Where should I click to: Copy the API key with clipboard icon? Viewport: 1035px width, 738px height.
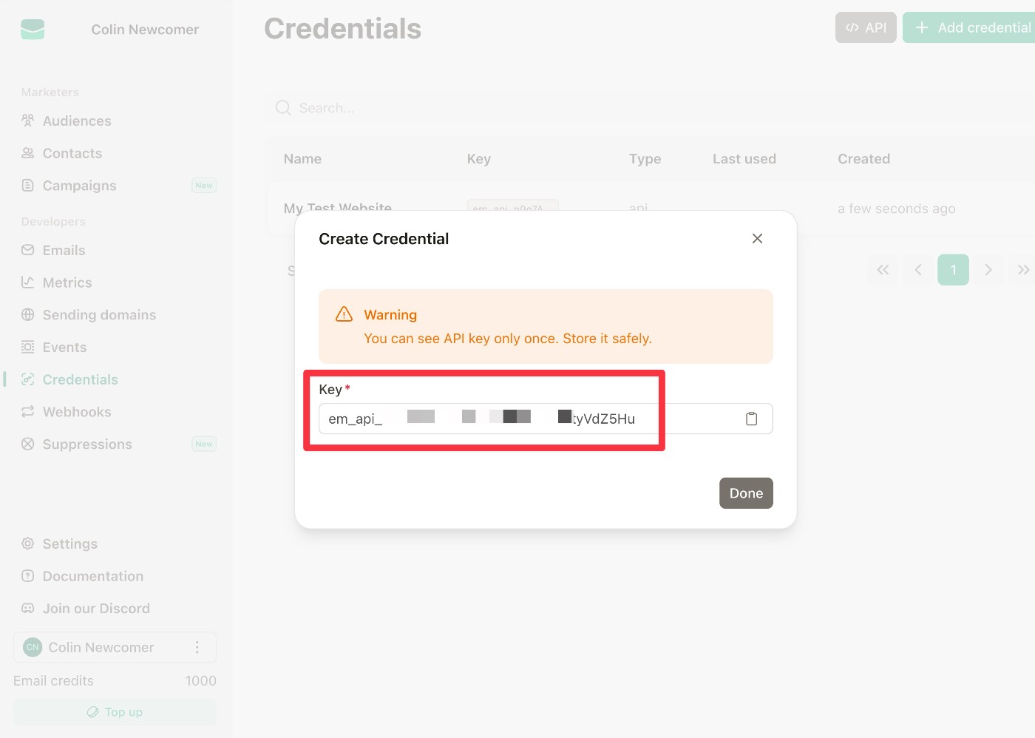pos(751,419)
